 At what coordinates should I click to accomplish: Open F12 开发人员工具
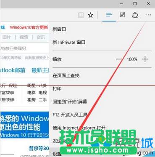pyautogui.click(x=70, y=114)
